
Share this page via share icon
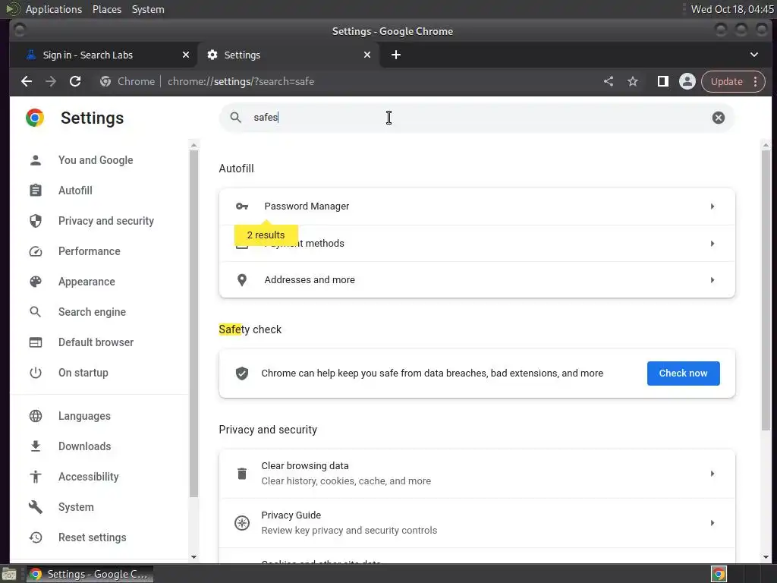click(x=609, y=81)
